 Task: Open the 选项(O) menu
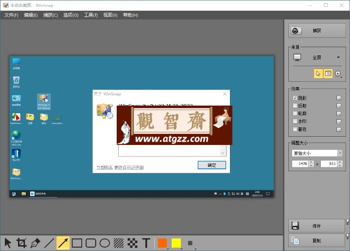(x=71, y=15)
